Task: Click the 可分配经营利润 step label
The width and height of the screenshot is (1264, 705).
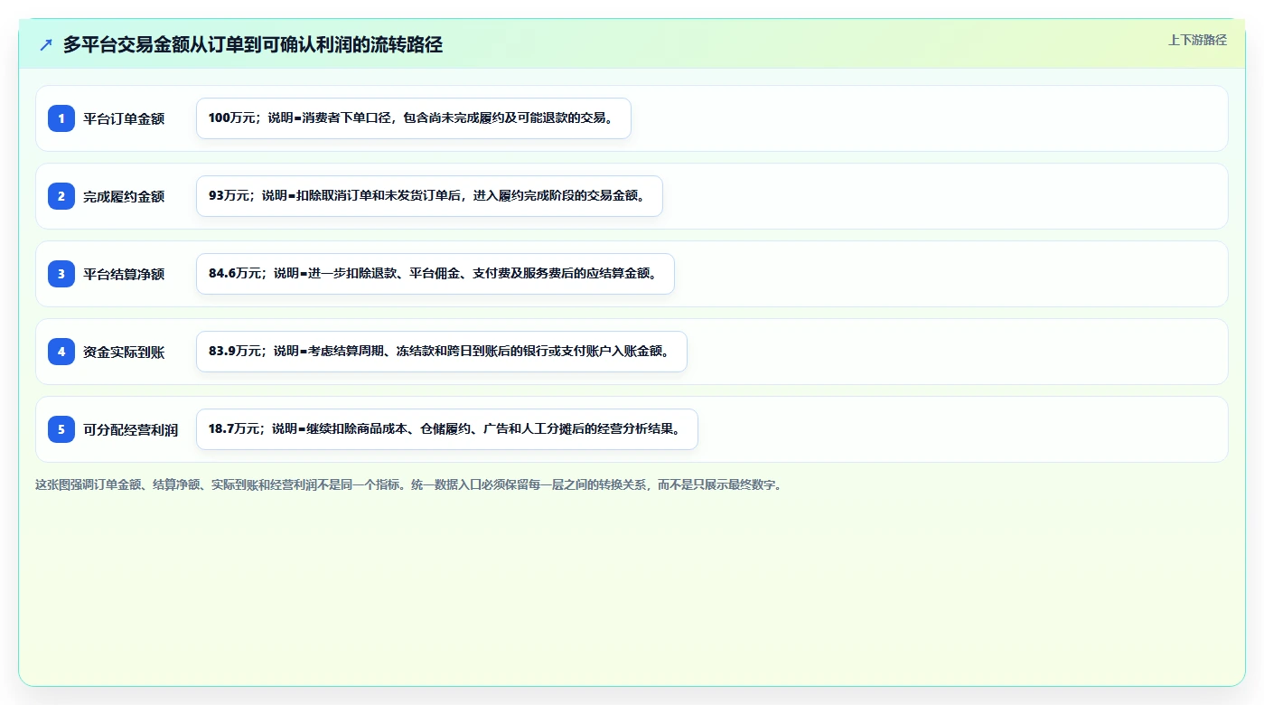Action: click(131, 429)
